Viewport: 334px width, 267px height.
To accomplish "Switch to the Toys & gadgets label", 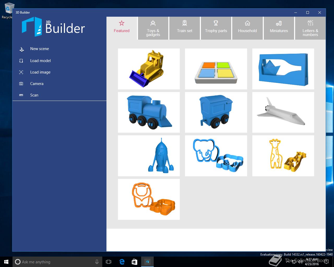I will tap(153, 33).
